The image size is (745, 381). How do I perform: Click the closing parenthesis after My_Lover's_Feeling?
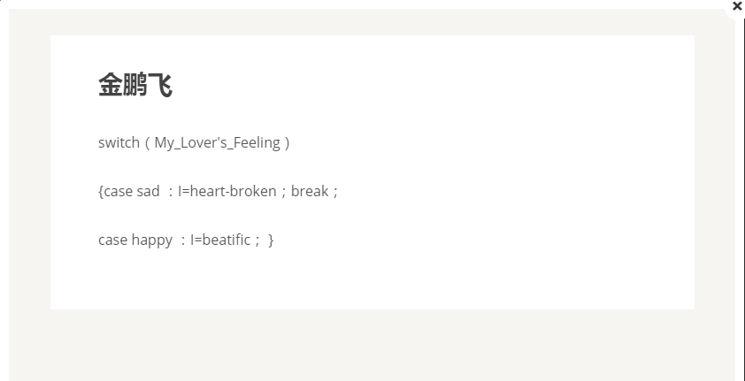(x=287, y=143)
